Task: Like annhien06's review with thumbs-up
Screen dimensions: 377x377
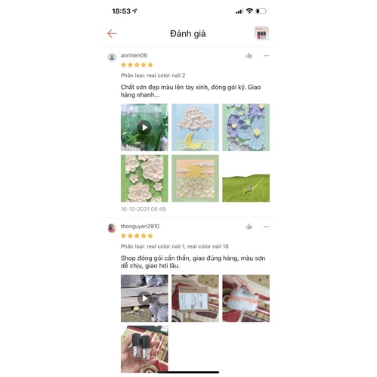Action: point(249,56)
